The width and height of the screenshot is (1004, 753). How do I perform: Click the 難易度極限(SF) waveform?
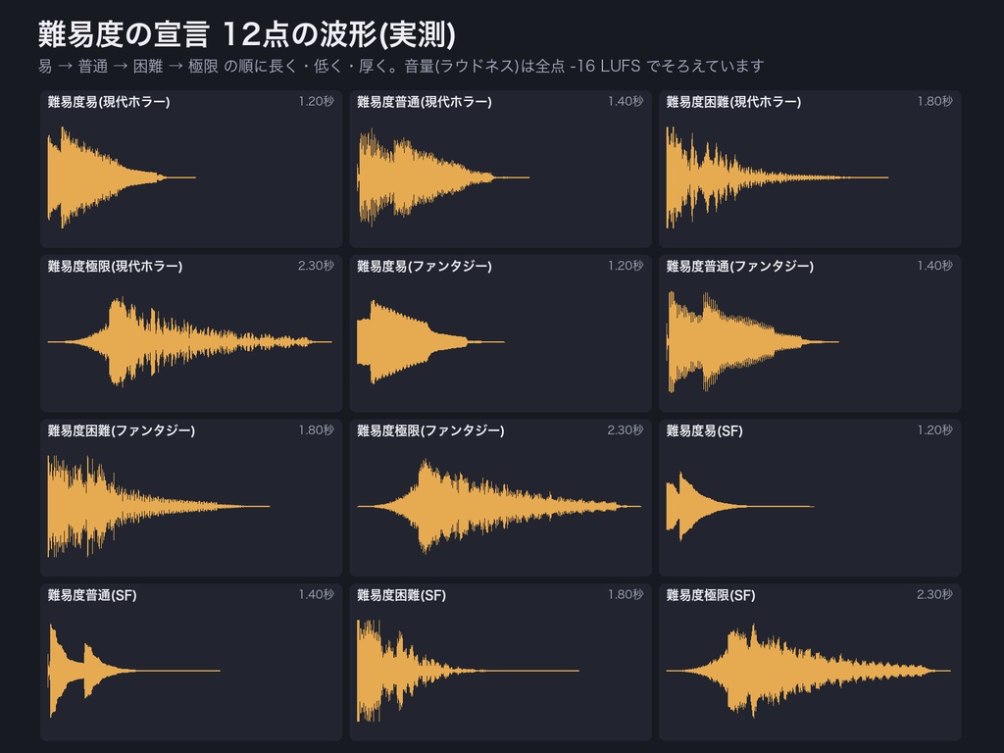point(808,671)
